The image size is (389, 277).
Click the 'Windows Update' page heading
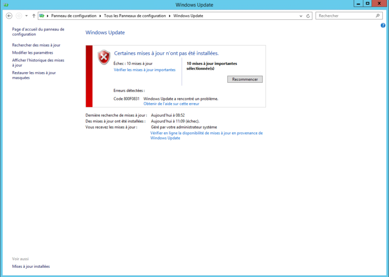pyautogui.click(x=105, y=32)
